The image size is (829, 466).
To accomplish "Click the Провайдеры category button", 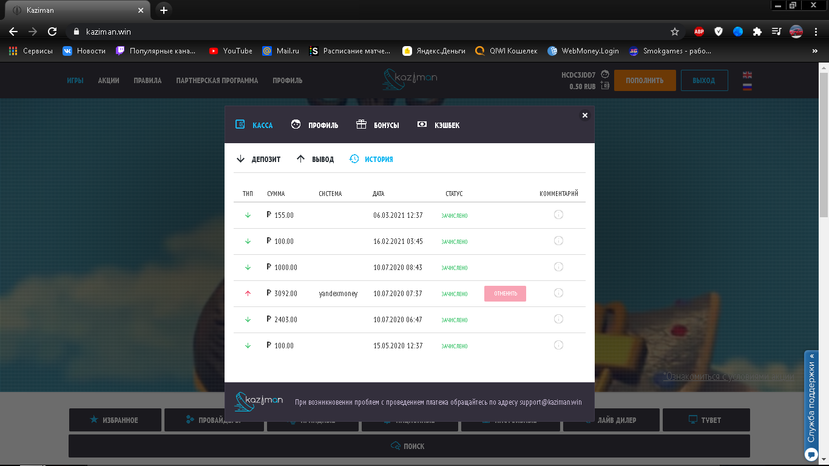I will tap(213, 420).
